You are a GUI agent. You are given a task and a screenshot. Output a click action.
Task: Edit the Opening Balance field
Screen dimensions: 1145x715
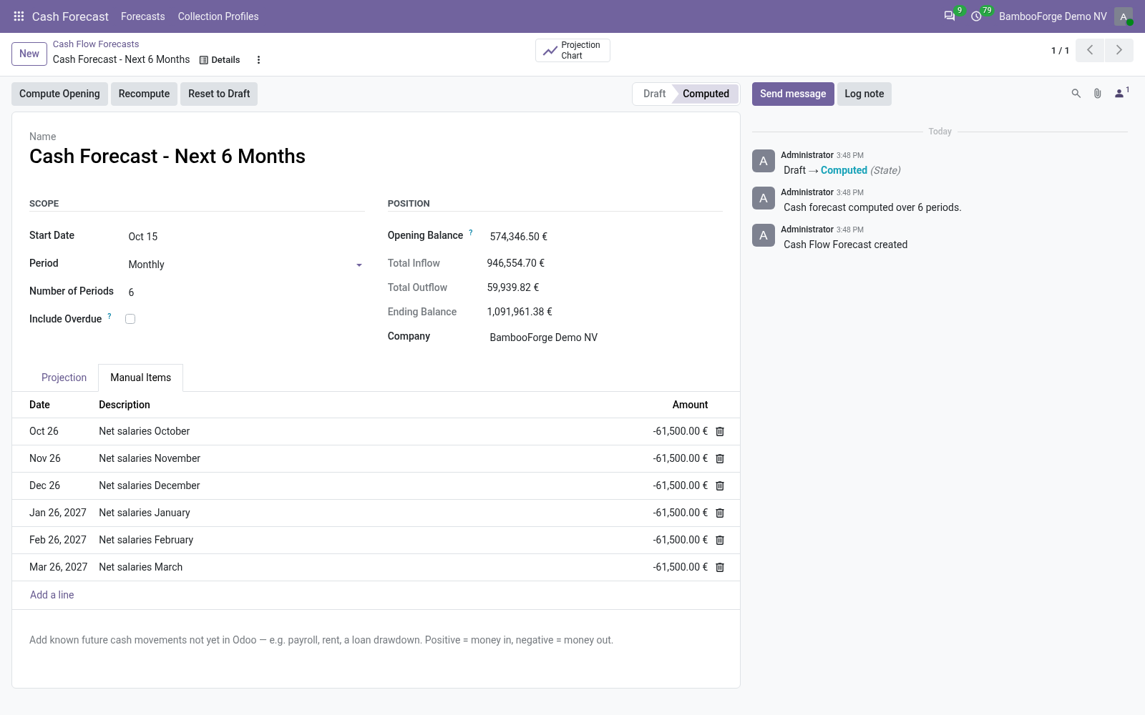click(605, 237)
